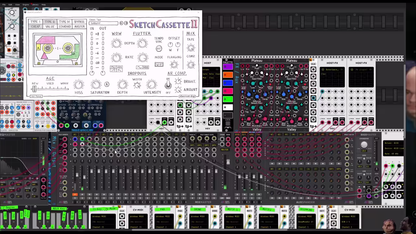Open OuterSpace plugin display in Host-FX

coord(332,70)
